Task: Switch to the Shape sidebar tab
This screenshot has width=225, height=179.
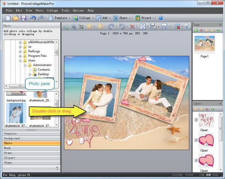Action: pos(31,162)
